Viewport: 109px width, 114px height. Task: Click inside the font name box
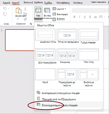click(88, 10)
